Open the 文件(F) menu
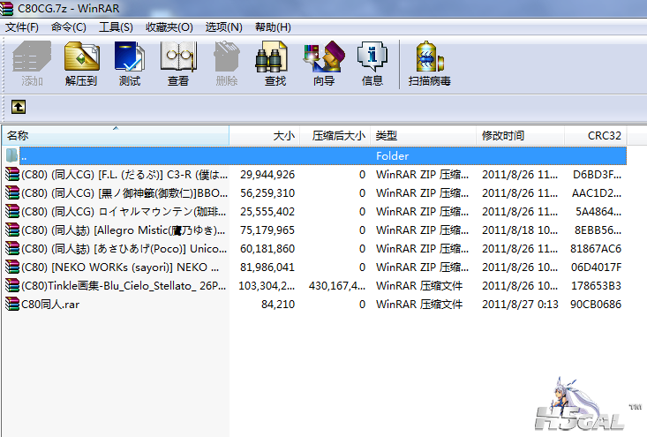The image size is (647, 437). [22, 27]
